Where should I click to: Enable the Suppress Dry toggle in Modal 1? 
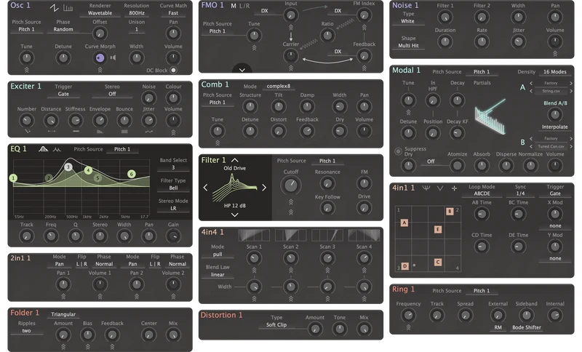pos(398,151)
